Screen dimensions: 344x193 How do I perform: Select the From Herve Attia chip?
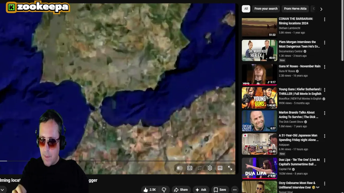tap(295, 9)
